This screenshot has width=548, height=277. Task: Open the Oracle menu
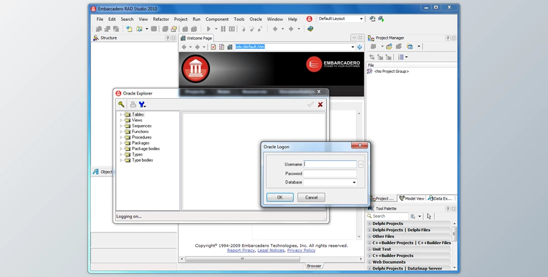[x=255, y=19]
